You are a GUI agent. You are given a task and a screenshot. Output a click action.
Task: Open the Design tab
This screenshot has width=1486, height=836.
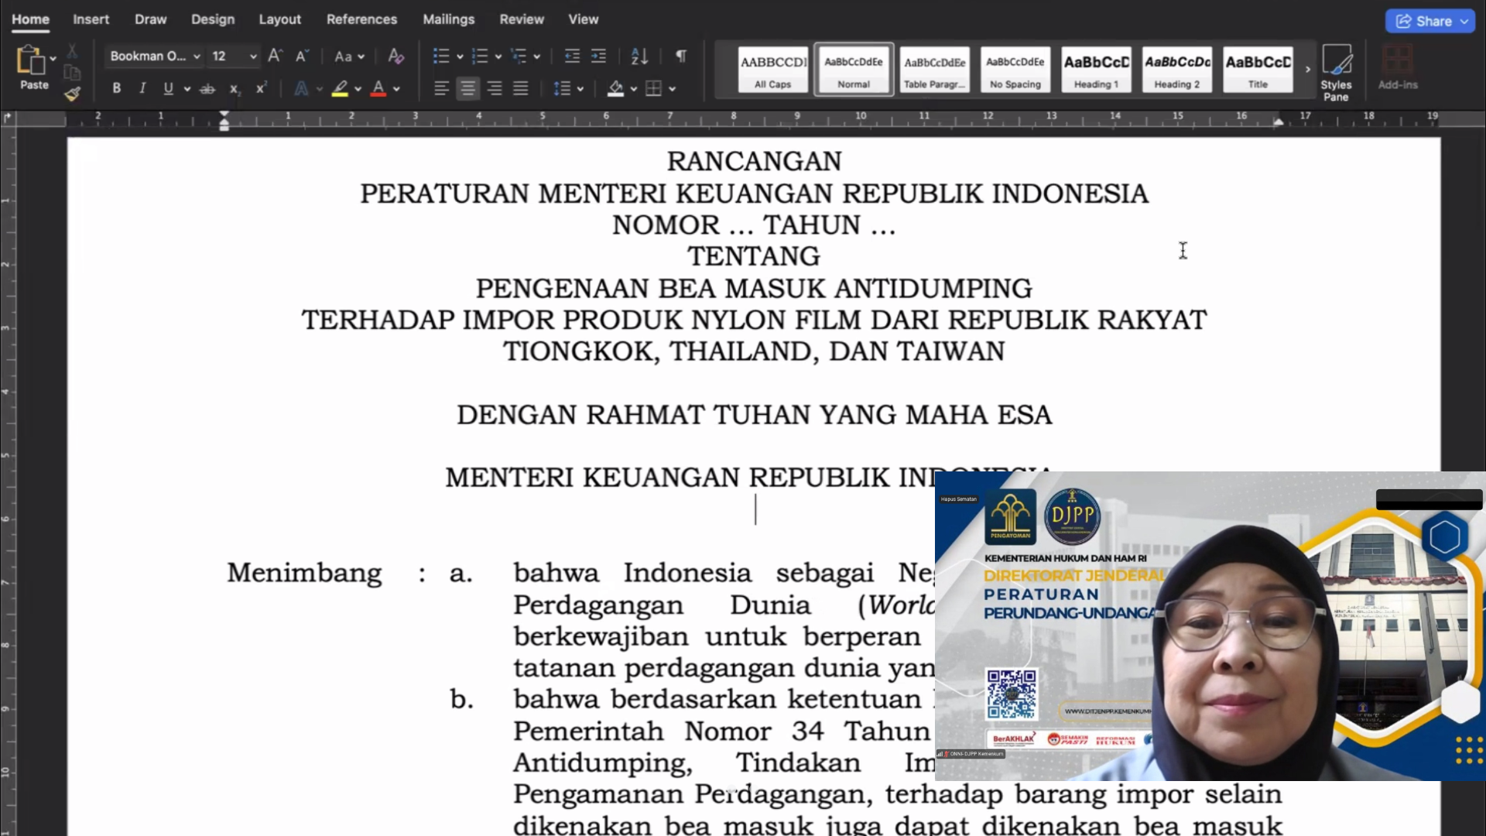point(213,19)
